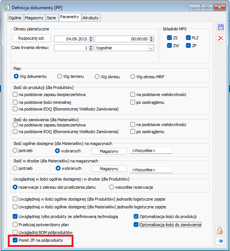Save the document definition with floppy icon
The image size is (230, 251).
click(221, 27)
